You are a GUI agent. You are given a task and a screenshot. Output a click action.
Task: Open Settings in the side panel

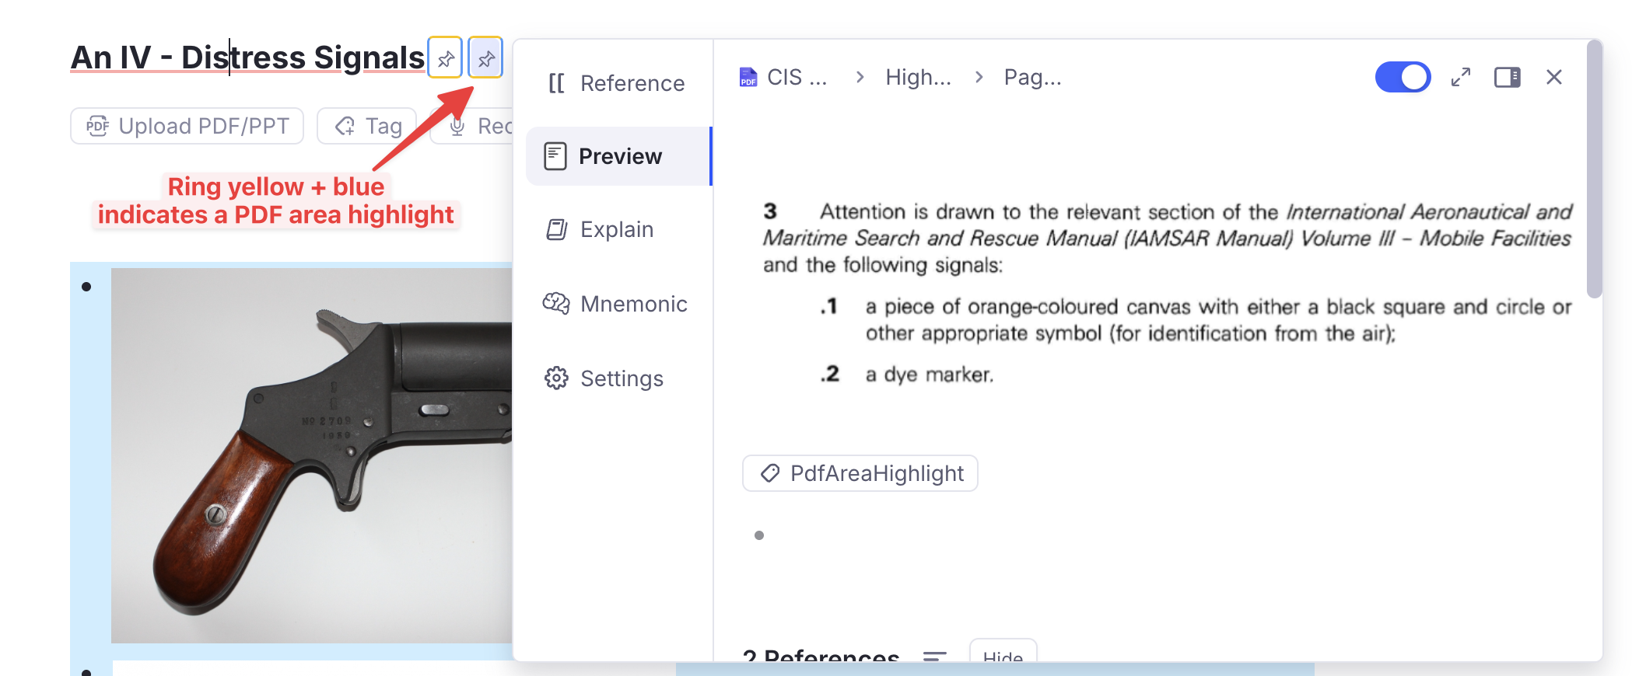(618, 378)
